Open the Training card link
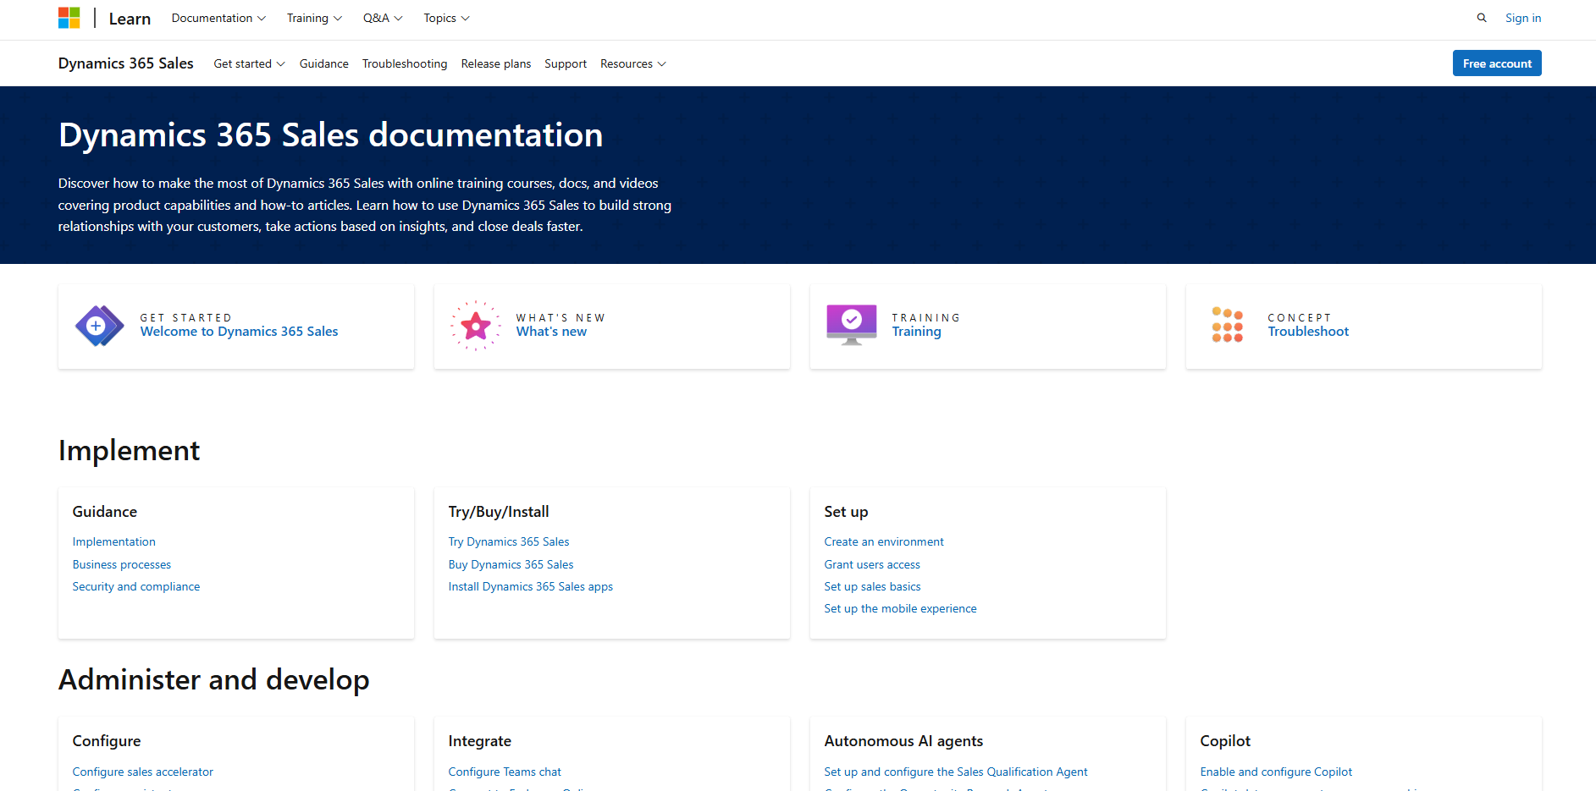Image resolution: width=1596 pixels, height=791 pixels. click(x=916, y=332)
